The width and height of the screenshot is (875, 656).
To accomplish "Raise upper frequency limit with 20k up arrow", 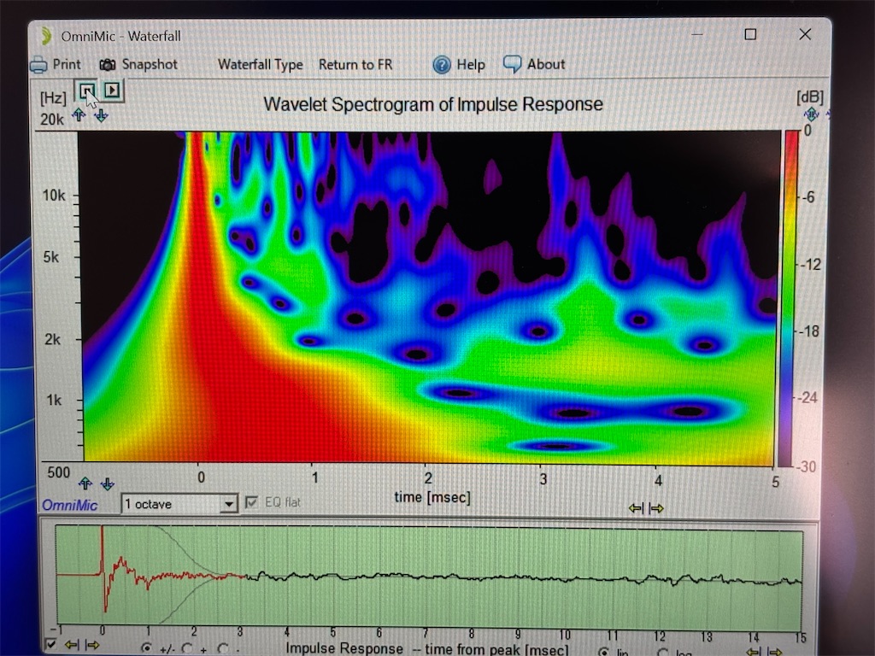I will point(79,115).
